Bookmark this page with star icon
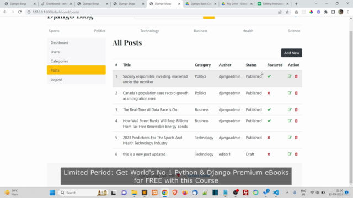The image size is (353, 198). [287, 12]
